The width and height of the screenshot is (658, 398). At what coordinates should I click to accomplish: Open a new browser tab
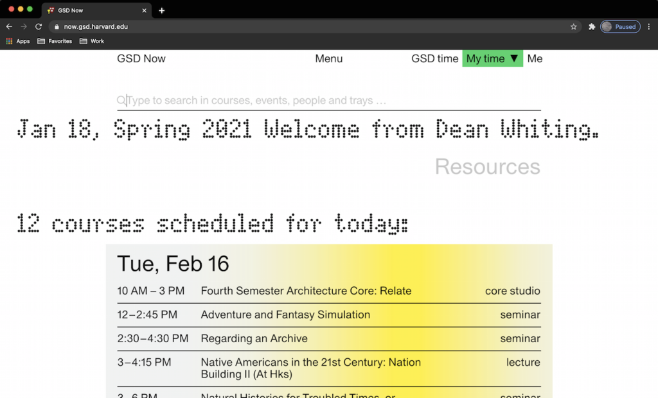(x=161, y=10)
